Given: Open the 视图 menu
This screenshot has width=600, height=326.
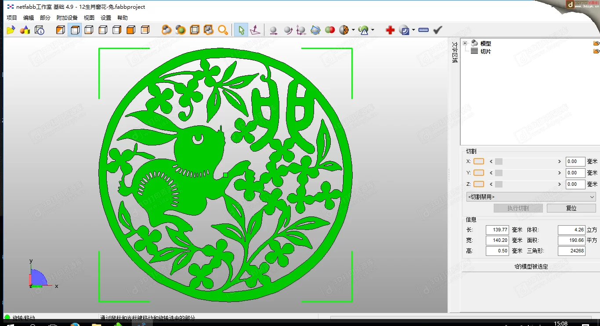Looking at the screenshot, I should [x=89, y=18].
